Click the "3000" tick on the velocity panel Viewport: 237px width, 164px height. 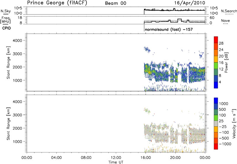(x=17, y=115)
